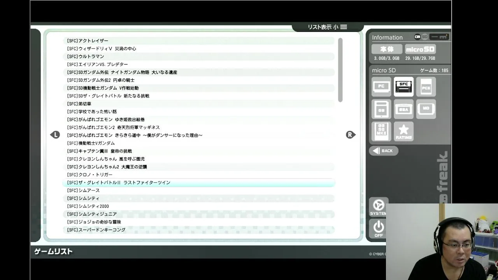Select [SFC]シムシティジュニア
The height and width of the screenshot is (280, 498).
(x=198, y=214)
